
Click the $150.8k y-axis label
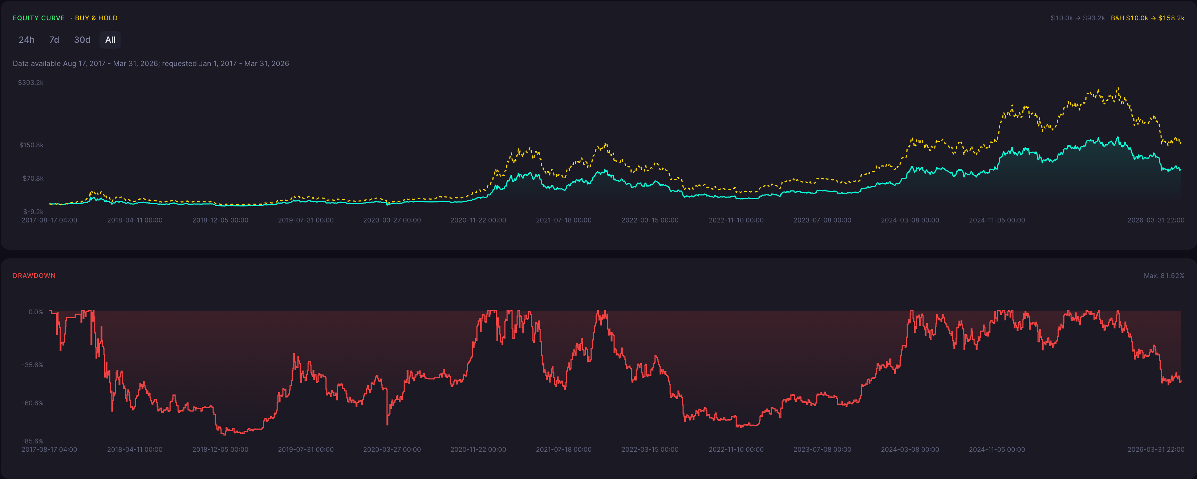(x=31, y=145)
